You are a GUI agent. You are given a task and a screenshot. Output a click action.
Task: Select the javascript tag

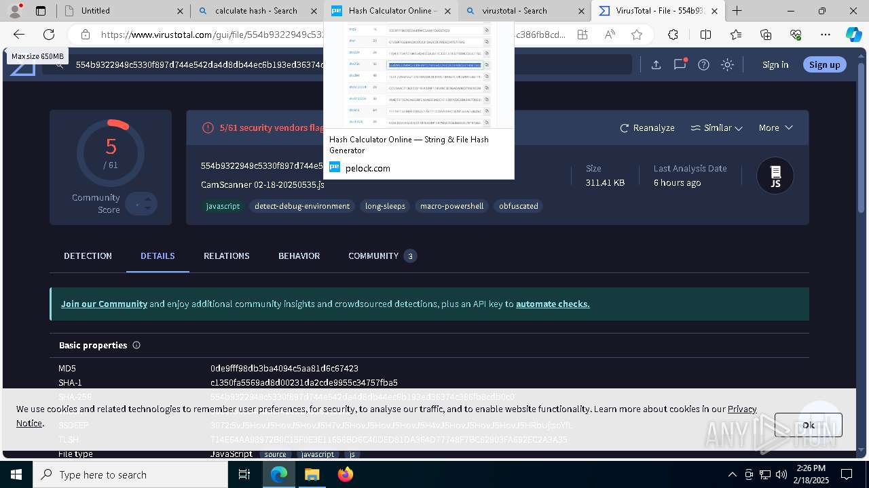coord(223,206)
